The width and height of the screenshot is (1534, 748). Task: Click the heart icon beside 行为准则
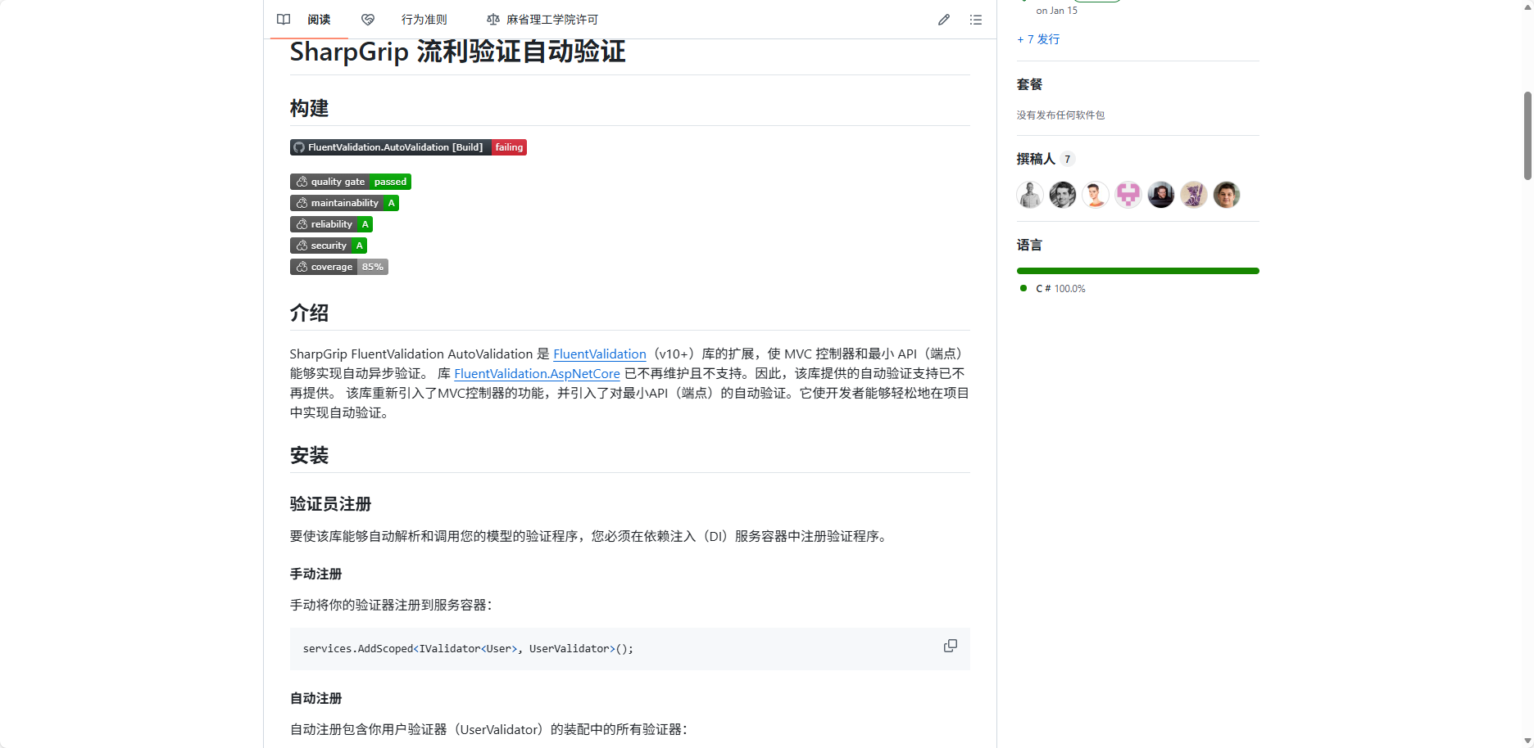tap(368, 20)
